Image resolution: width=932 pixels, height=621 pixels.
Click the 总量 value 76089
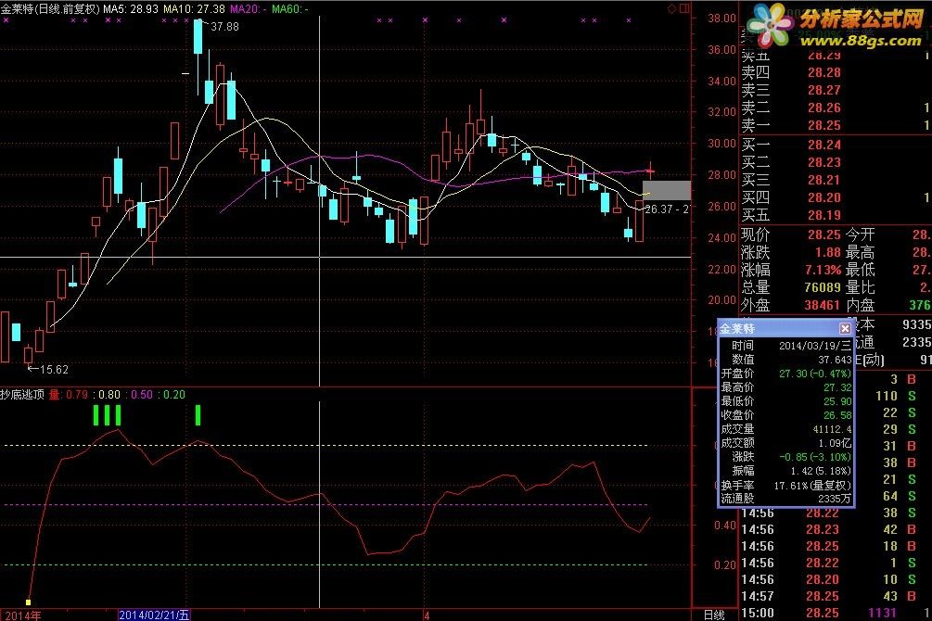[823, 287]
